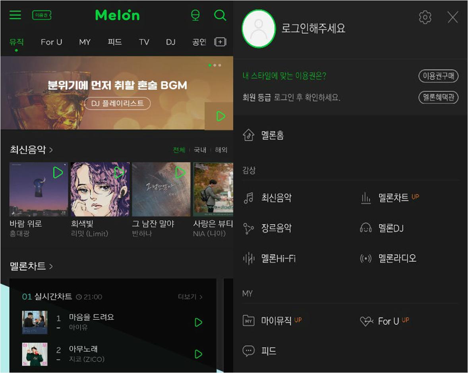Expand 최신음악 section chevron
Viewport: 468px width, 373px height.
51,150
